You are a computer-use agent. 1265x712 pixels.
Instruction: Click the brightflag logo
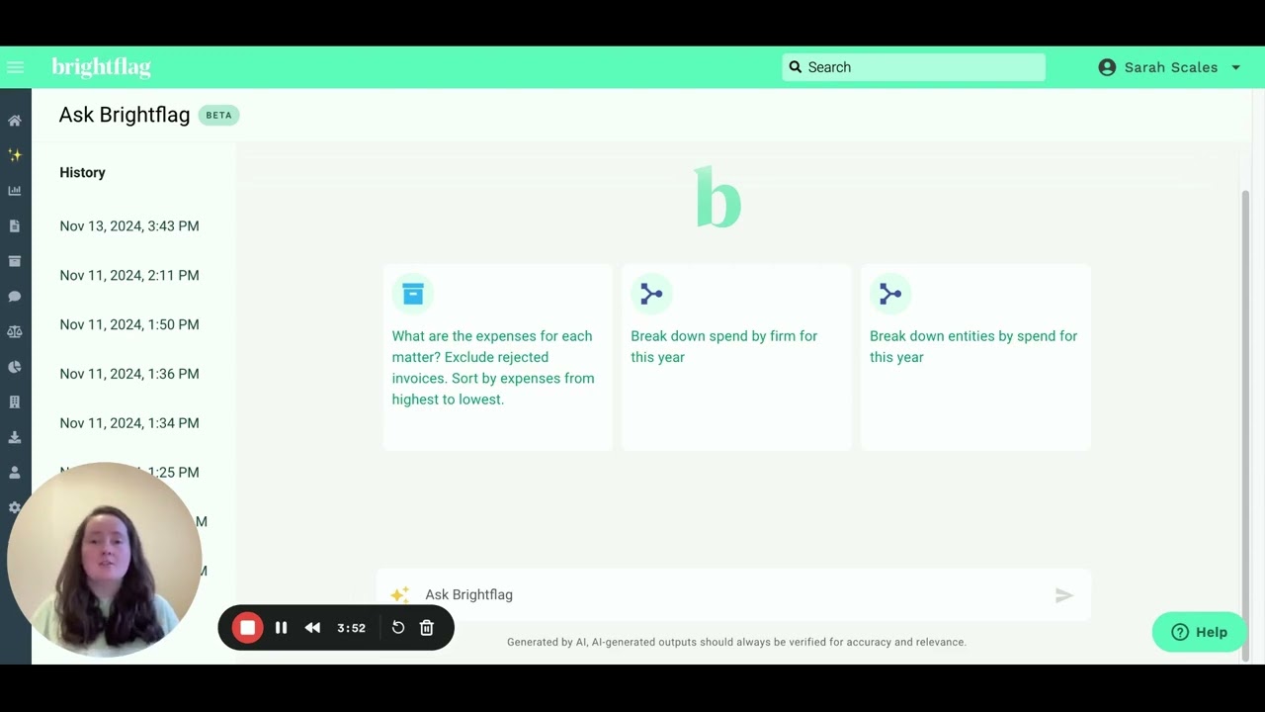point(102,67)
